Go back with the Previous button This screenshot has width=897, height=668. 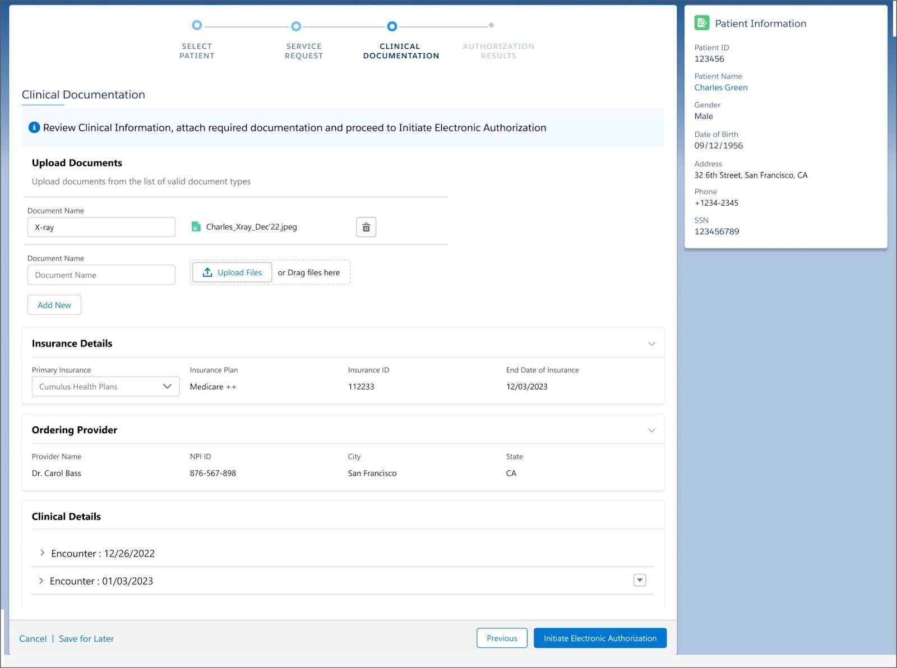click(502, 638)
